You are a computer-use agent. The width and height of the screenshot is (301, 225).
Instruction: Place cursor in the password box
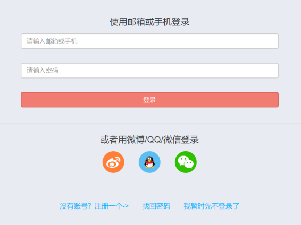tap(149, 71)
